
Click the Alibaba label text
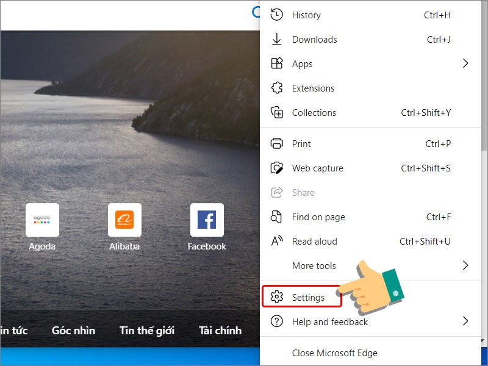[x=124, y=246]
